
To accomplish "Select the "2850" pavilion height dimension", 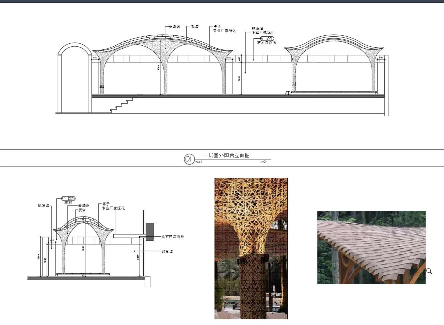I will coord(83,249).
